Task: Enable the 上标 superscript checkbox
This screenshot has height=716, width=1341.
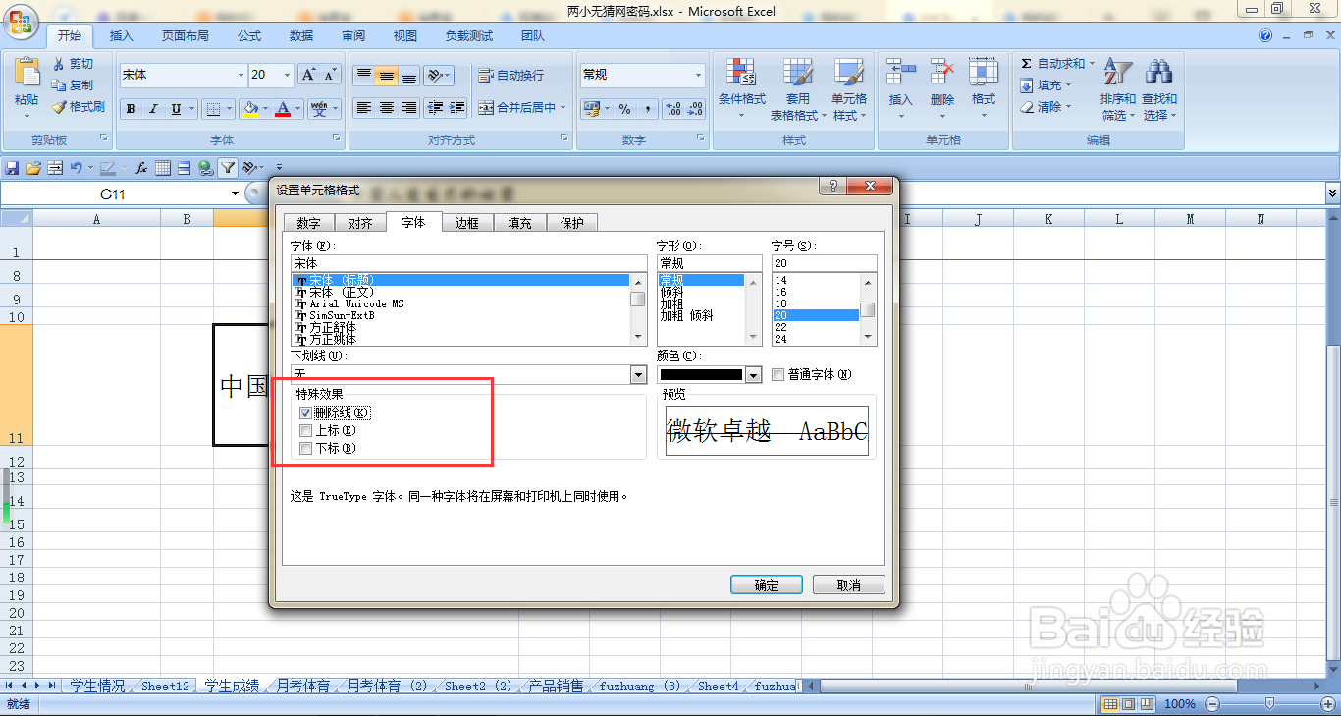Action: (305, 430)
